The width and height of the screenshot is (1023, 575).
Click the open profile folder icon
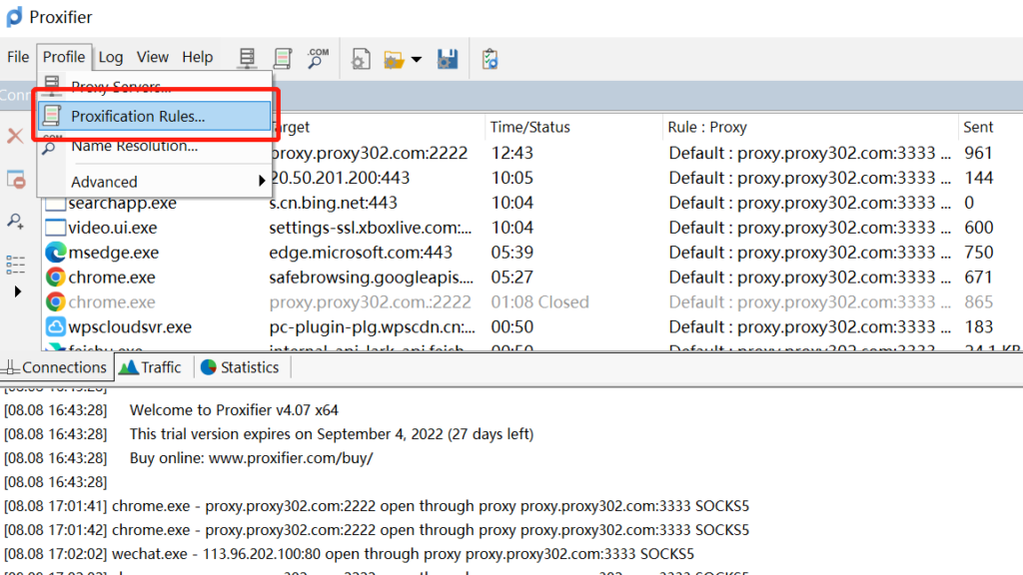(395, 60)
